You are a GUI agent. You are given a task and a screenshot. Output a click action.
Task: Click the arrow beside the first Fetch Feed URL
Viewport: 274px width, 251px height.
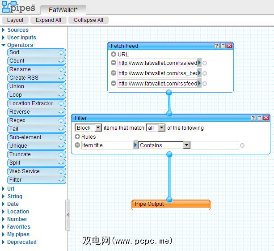[x=199, y=63]
